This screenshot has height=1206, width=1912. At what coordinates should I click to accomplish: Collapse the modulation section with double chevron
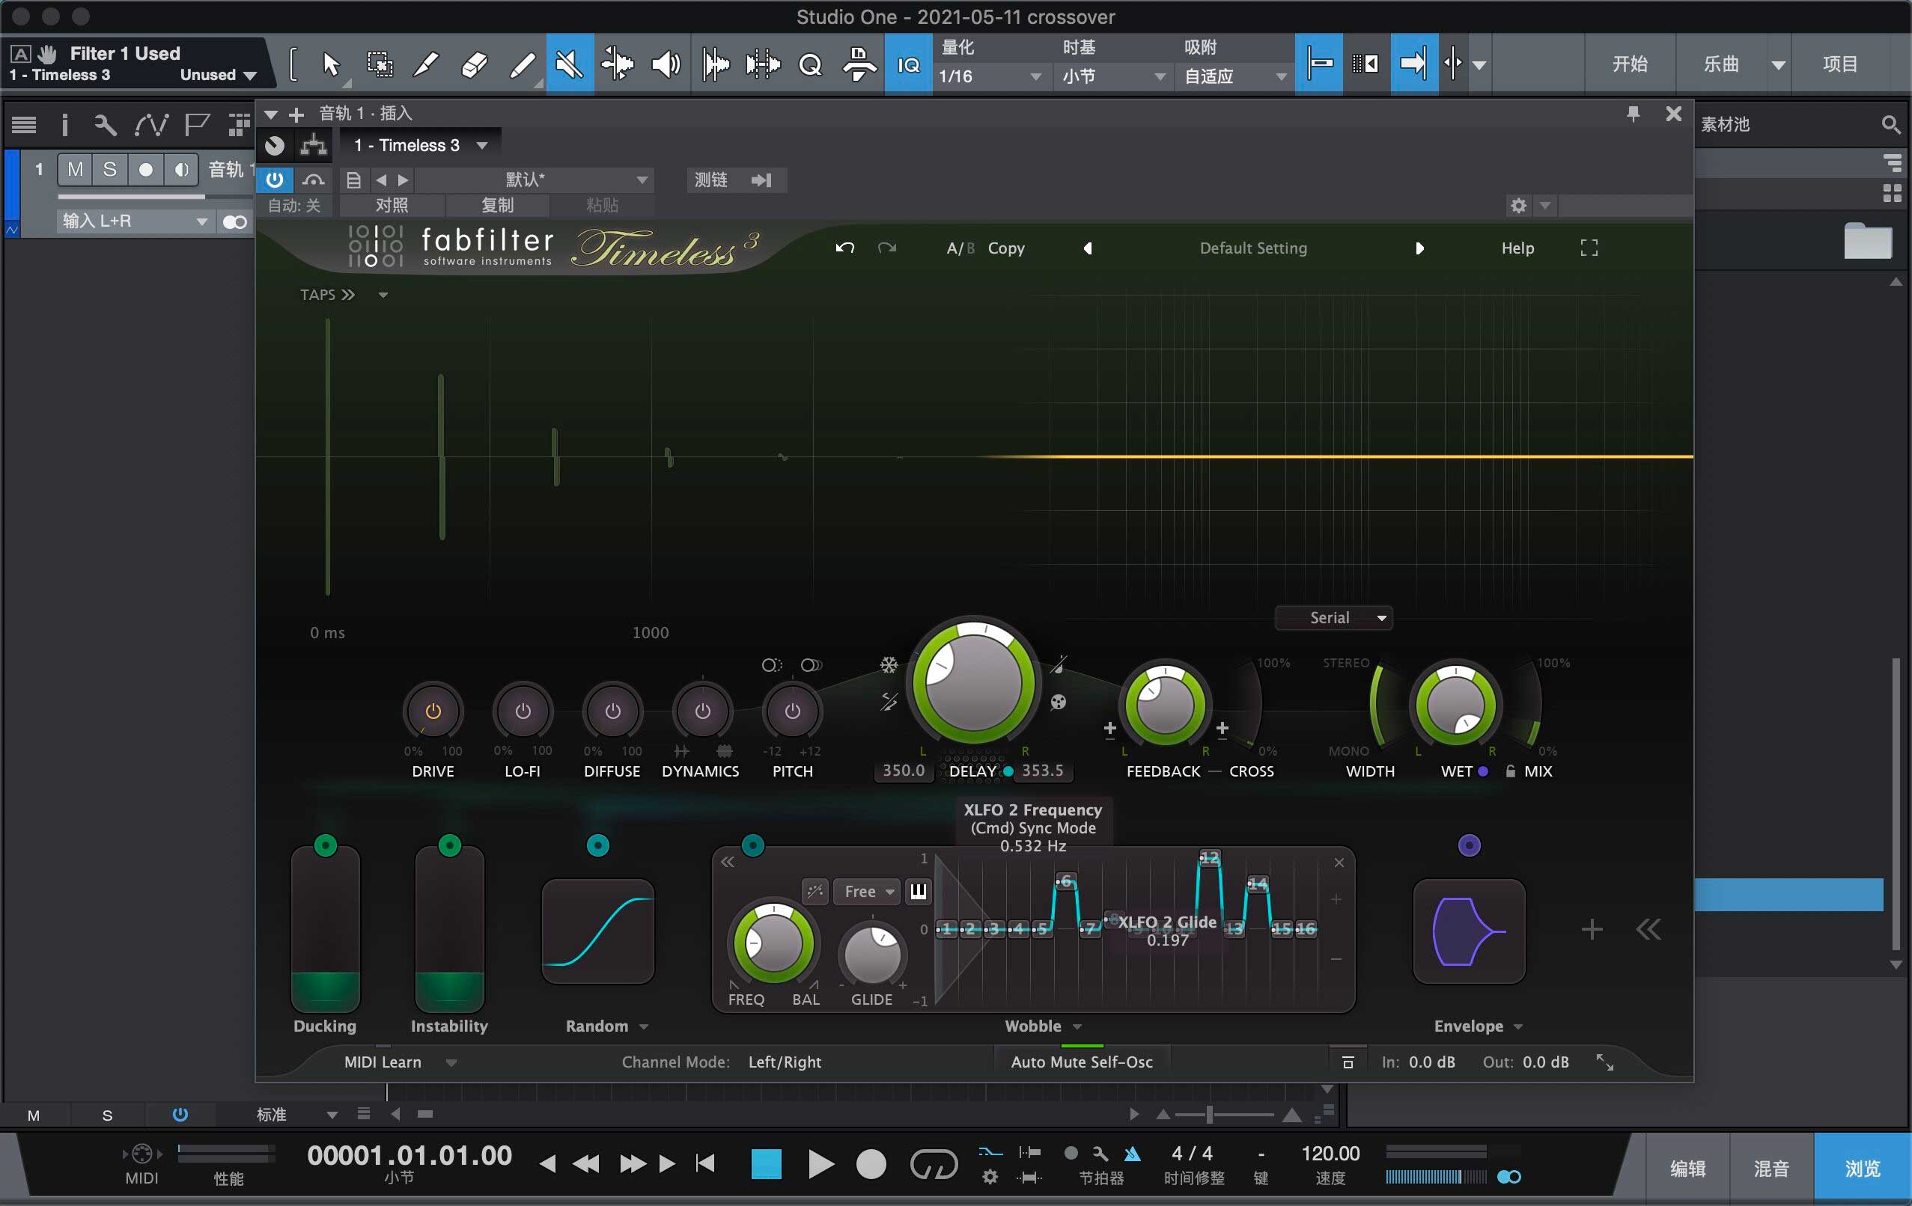pos(1648,929)
